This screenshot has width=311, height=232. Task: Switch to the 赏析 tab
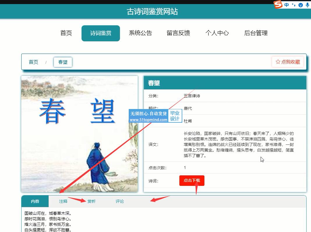click(91, 201)
